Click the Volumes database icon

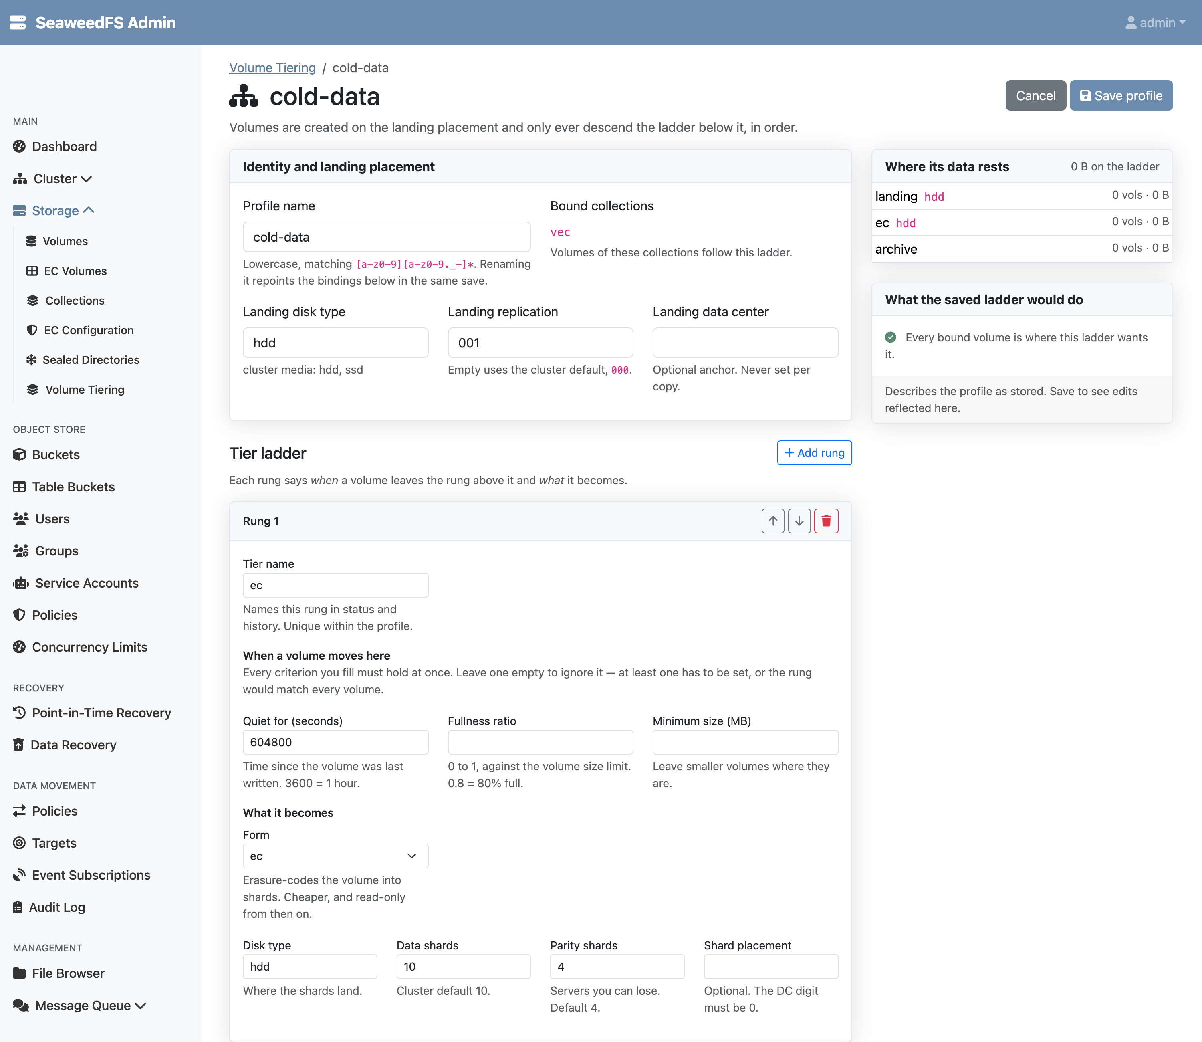[31, 241]
